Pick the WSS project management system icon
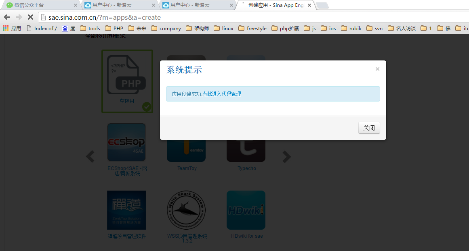469x251 pixels. point(186,210)
